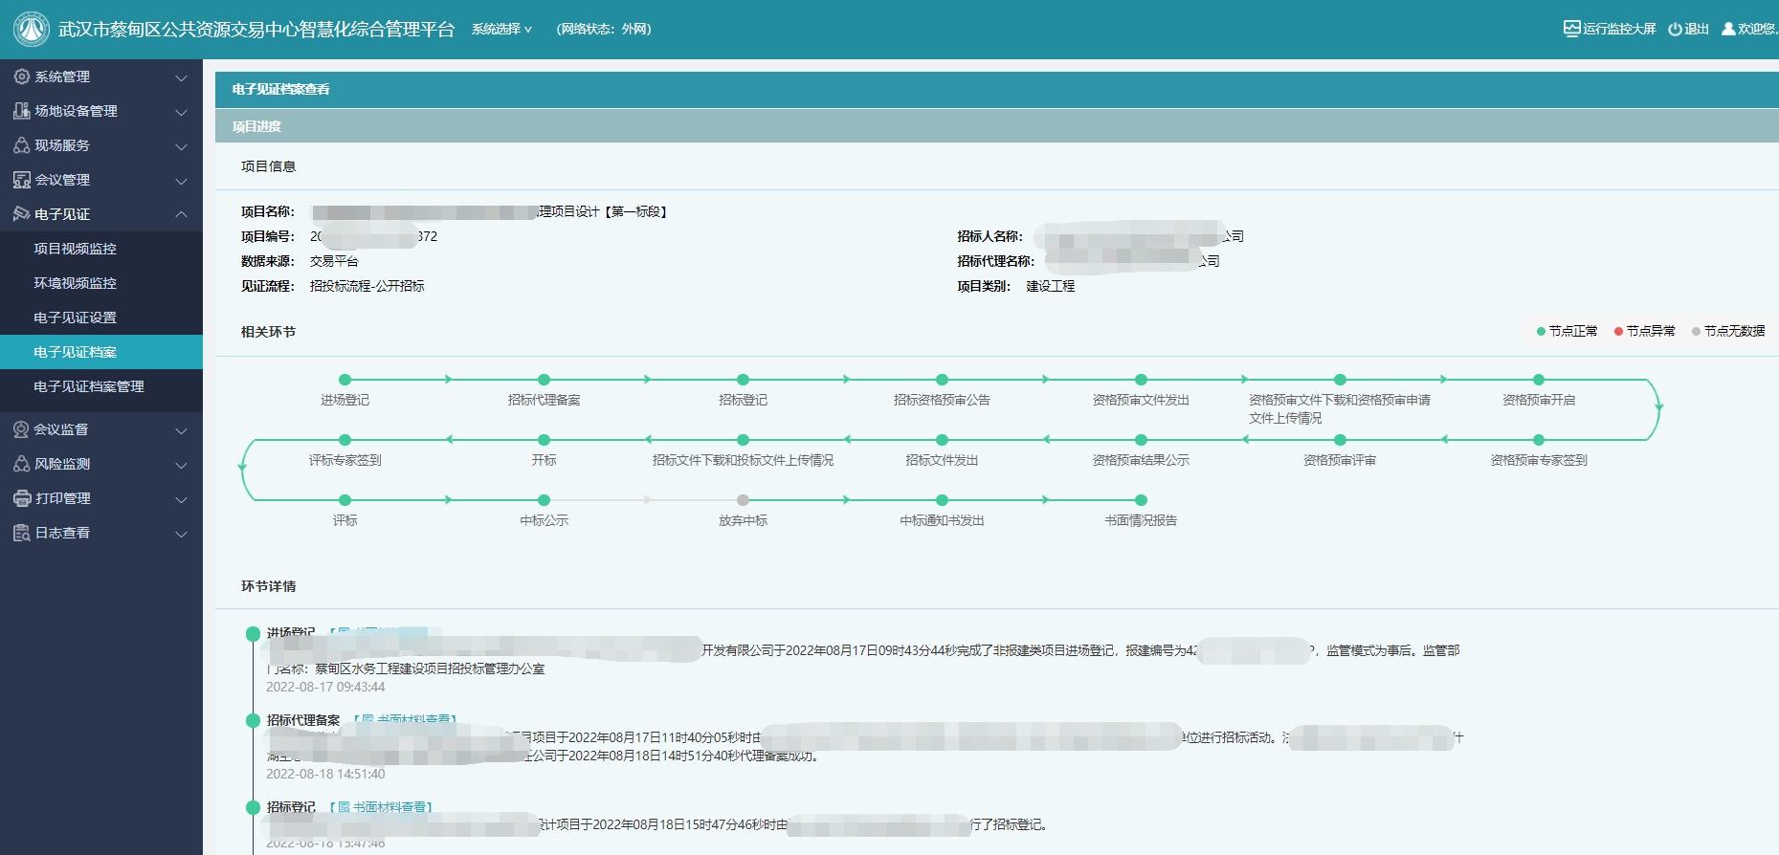Click the green 节点正常 legend dot
Image resolution: width=1779 pixels, height=855 pixels.
coord(1542,332)
